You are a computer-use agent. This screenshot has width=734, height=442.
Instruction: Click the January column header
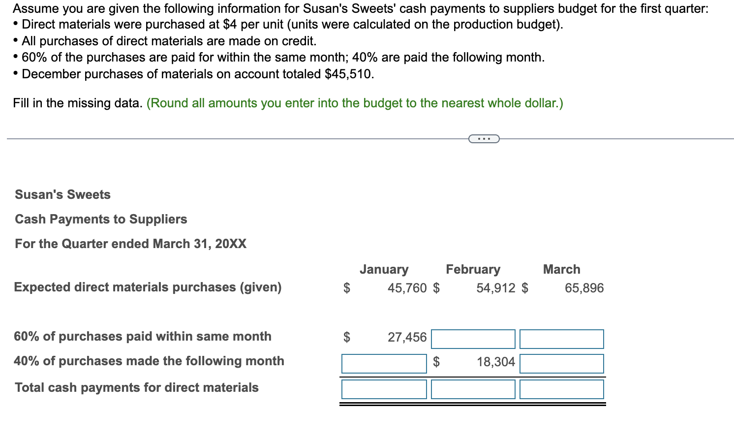click(x=384, y=269)
